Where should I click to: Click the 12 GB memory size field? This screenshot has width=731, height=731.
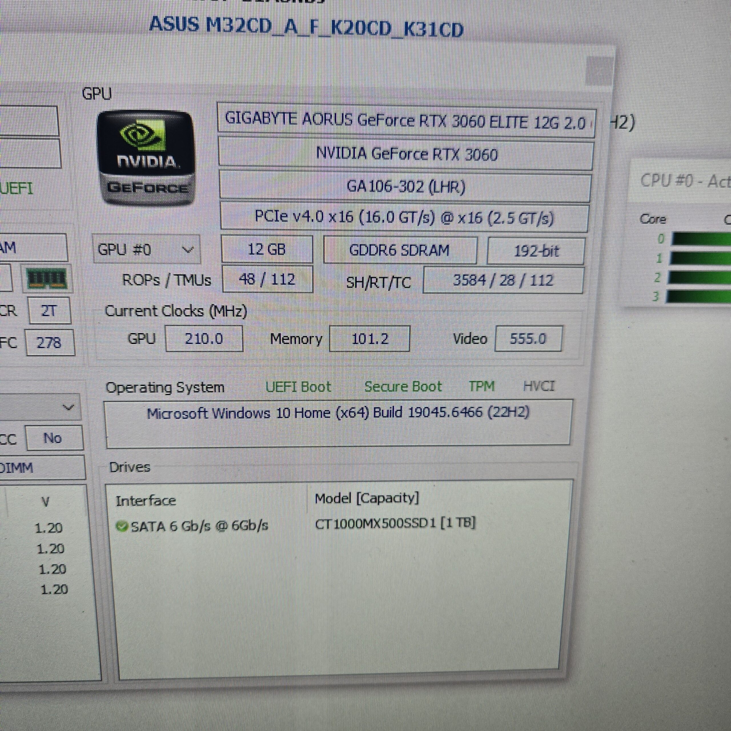pos(267,249)
